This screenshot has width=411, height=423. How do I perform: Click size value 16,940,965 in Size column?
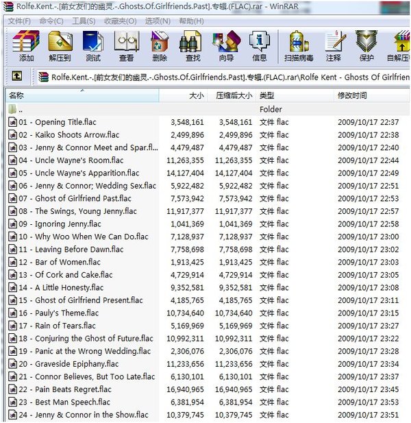point(185,389)
